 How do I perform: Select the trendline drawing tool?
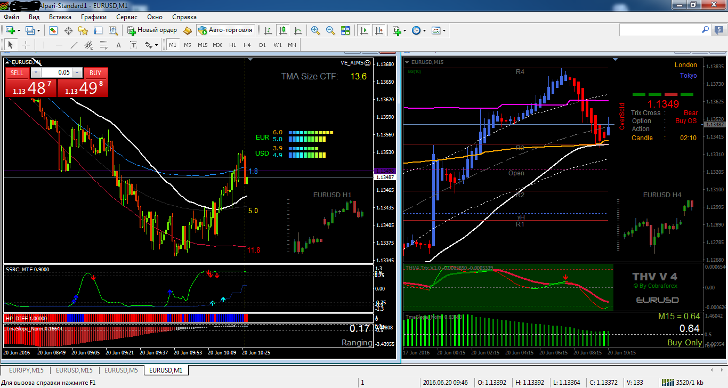coord(74,45)
